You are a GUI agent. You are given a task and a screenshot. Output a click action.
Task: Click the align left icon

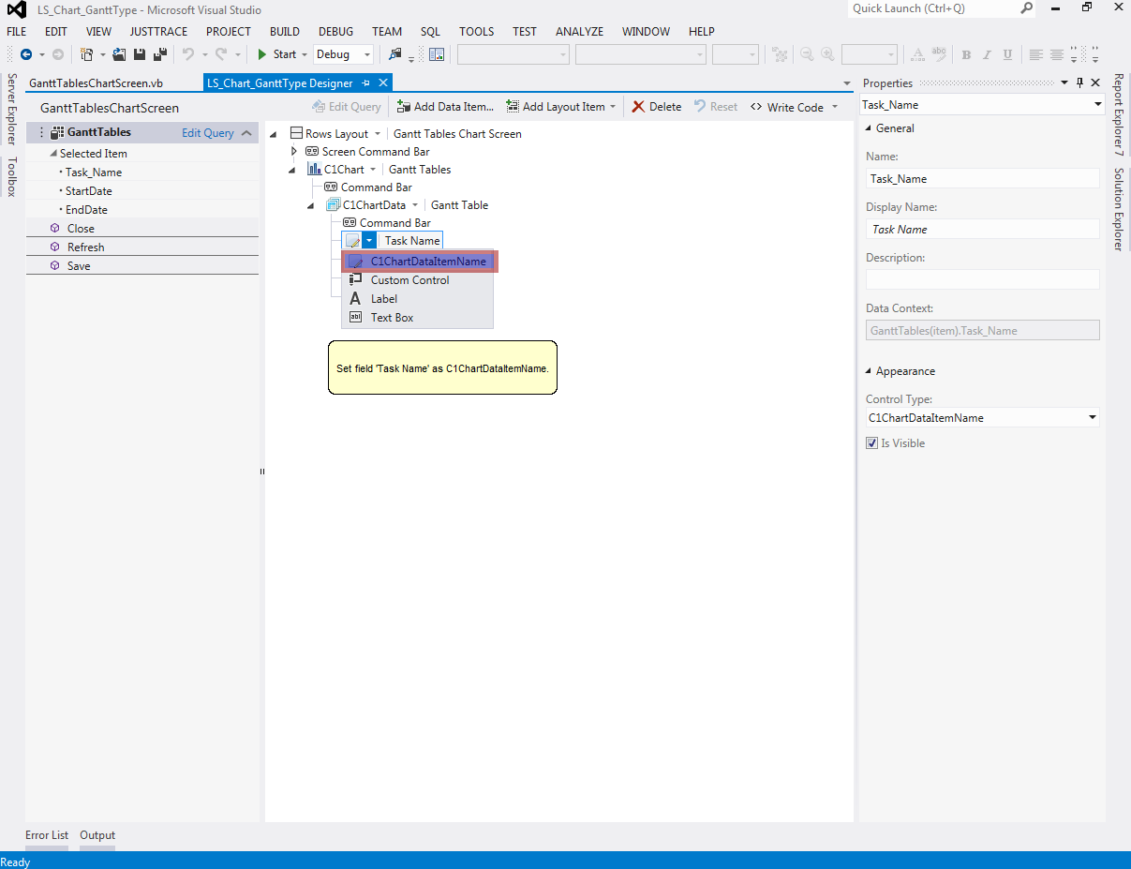(x=1035, y=54)
